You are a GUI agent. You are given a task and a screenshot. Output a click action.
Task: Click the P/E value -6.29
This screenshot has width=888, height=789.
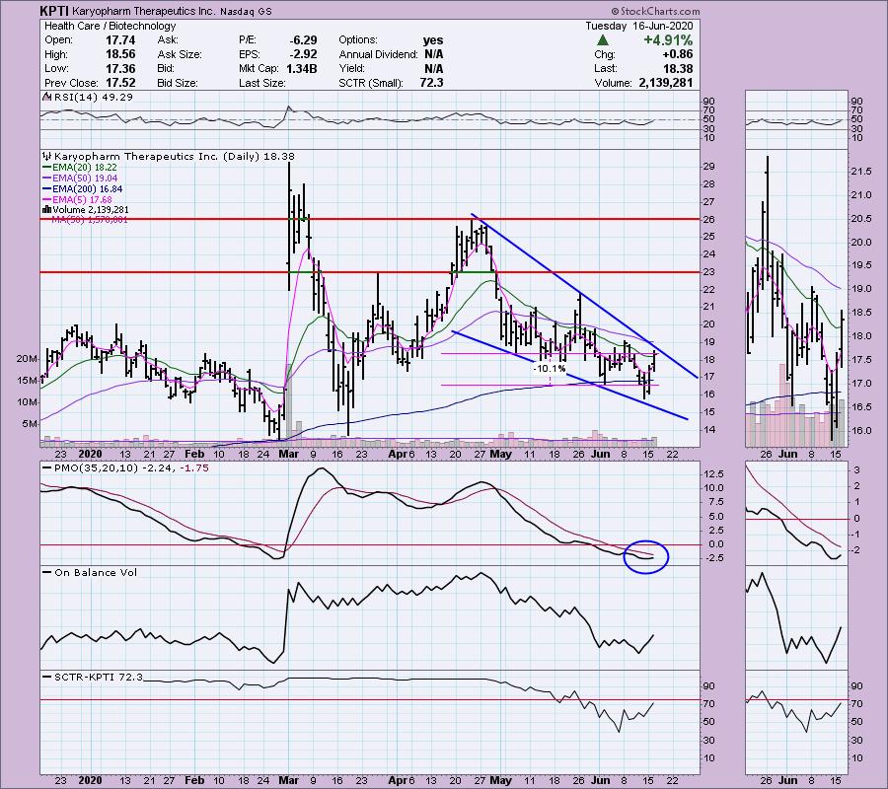tap(303, 40)
